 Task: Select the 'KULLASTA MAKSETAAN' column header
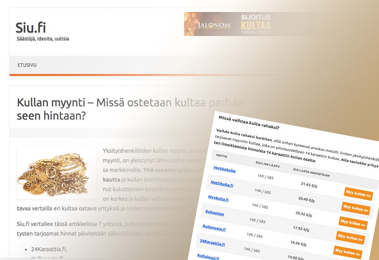click(312, 172)
